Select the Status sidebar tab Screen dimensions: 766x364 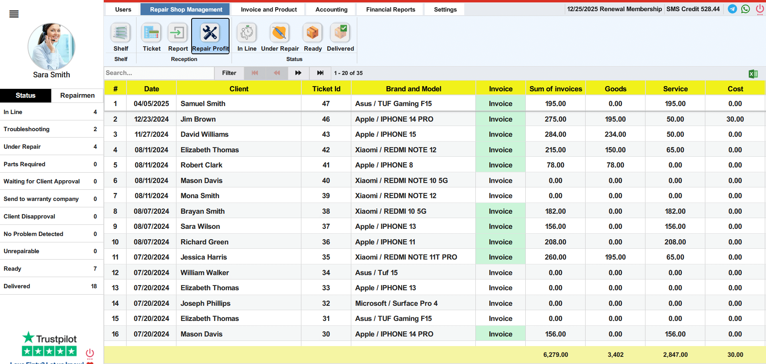(x=26, y=96)
